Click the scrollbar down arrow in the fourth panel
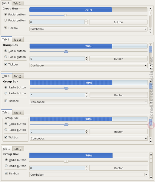155x182 pixels. point(151,141)
